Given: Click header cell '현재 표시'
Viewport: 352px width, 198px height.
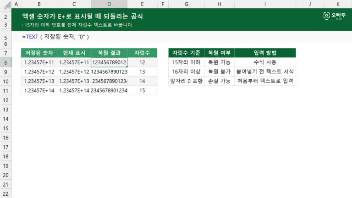Looking at the screenshot, I should (74, 53).
